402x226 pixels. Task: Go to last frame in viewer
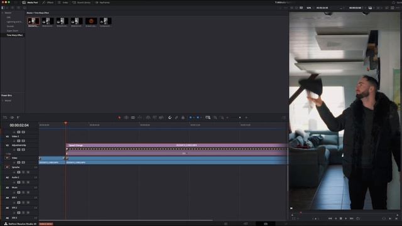point(352,218)
